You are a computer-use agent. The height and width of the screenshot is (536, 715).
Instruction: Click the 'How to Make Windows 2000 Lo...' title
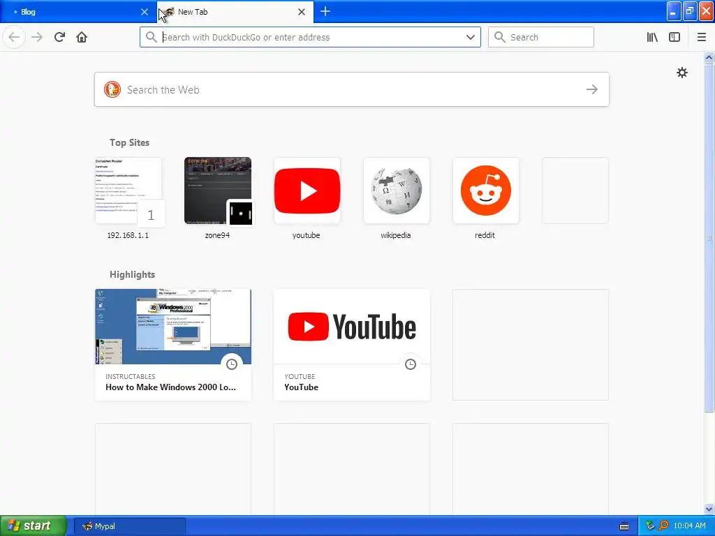[x=170, y=387]
